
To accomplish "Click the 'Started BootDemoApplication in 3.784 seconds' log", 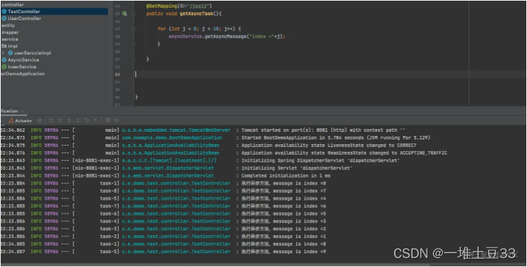I will tap(335, 138).
